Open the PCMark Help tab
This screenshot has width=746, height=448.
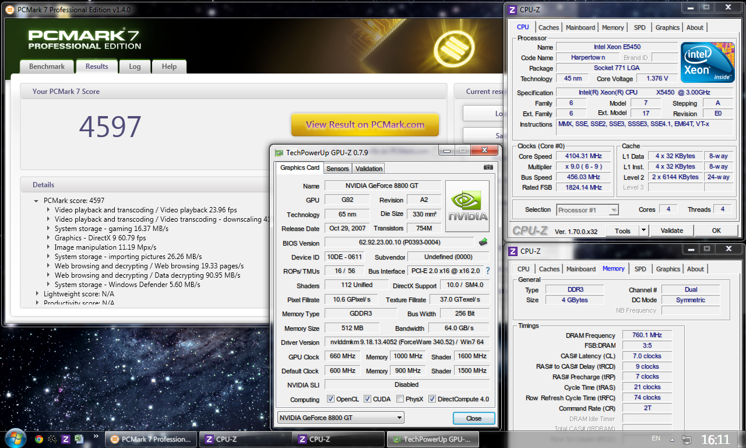169,66
